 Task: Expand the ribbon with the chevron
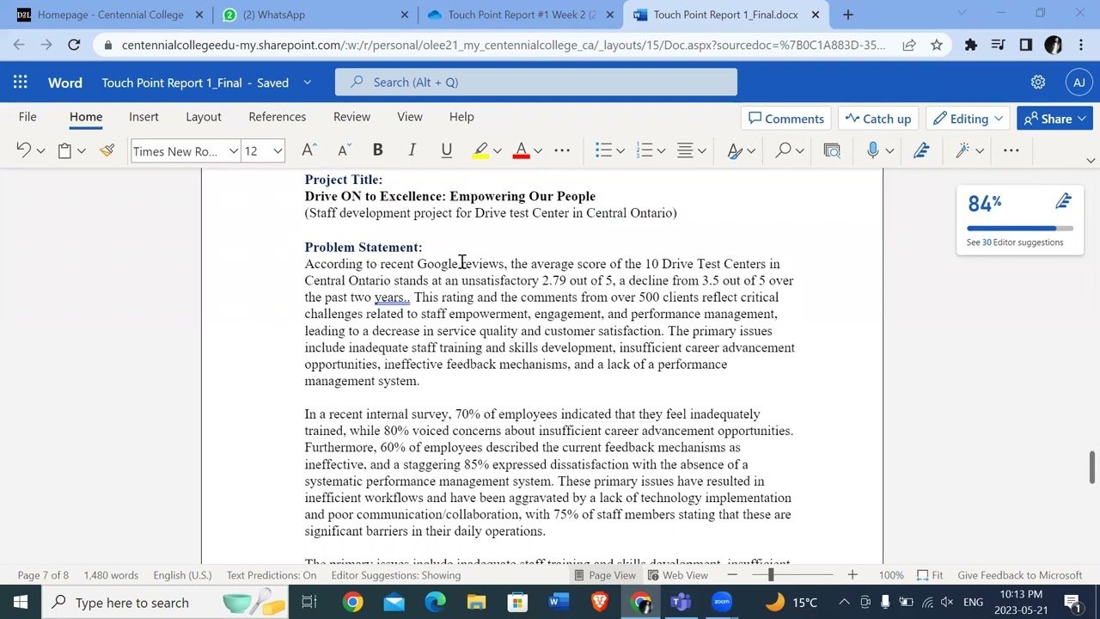[x=1091, y=160]
